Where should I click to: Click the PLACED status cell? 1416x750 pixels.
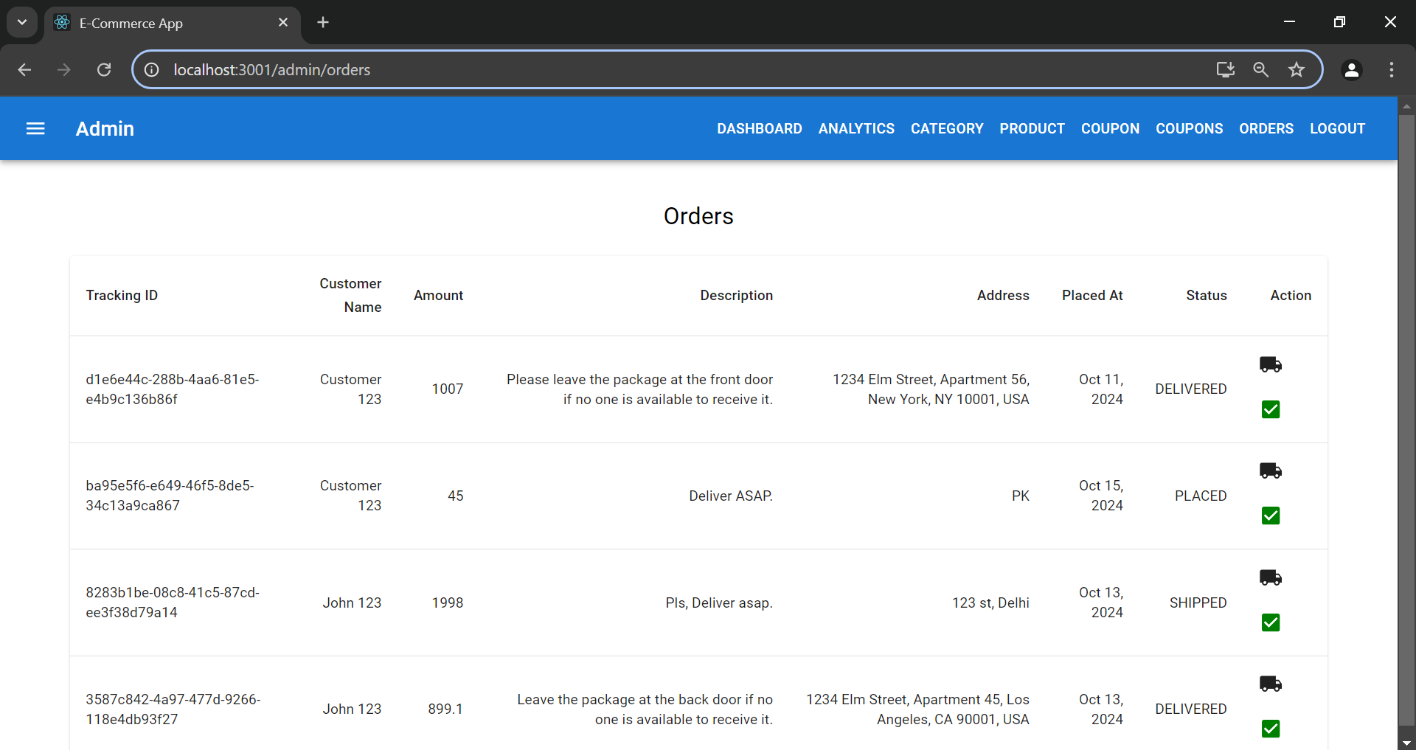tap(1201, 496)
